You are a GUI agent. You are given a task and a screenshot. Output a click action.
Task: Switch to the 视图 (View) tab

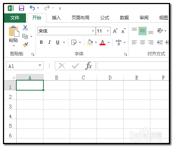[x=164, y=18]
